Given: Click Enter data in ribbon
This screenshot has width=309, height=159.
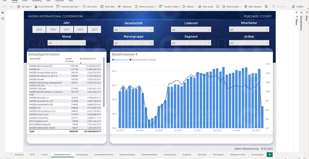Looking at the screenshot, I should pos(108,6).
